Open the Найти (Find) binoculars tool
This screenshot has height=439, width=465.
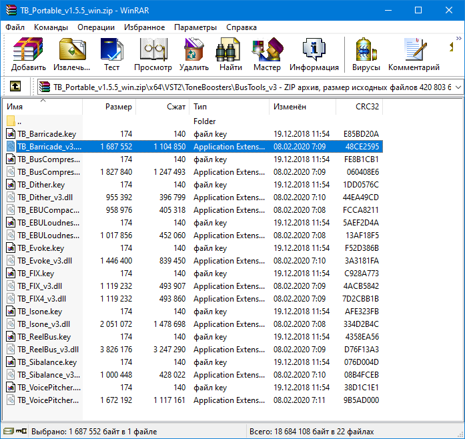(227, 49)
